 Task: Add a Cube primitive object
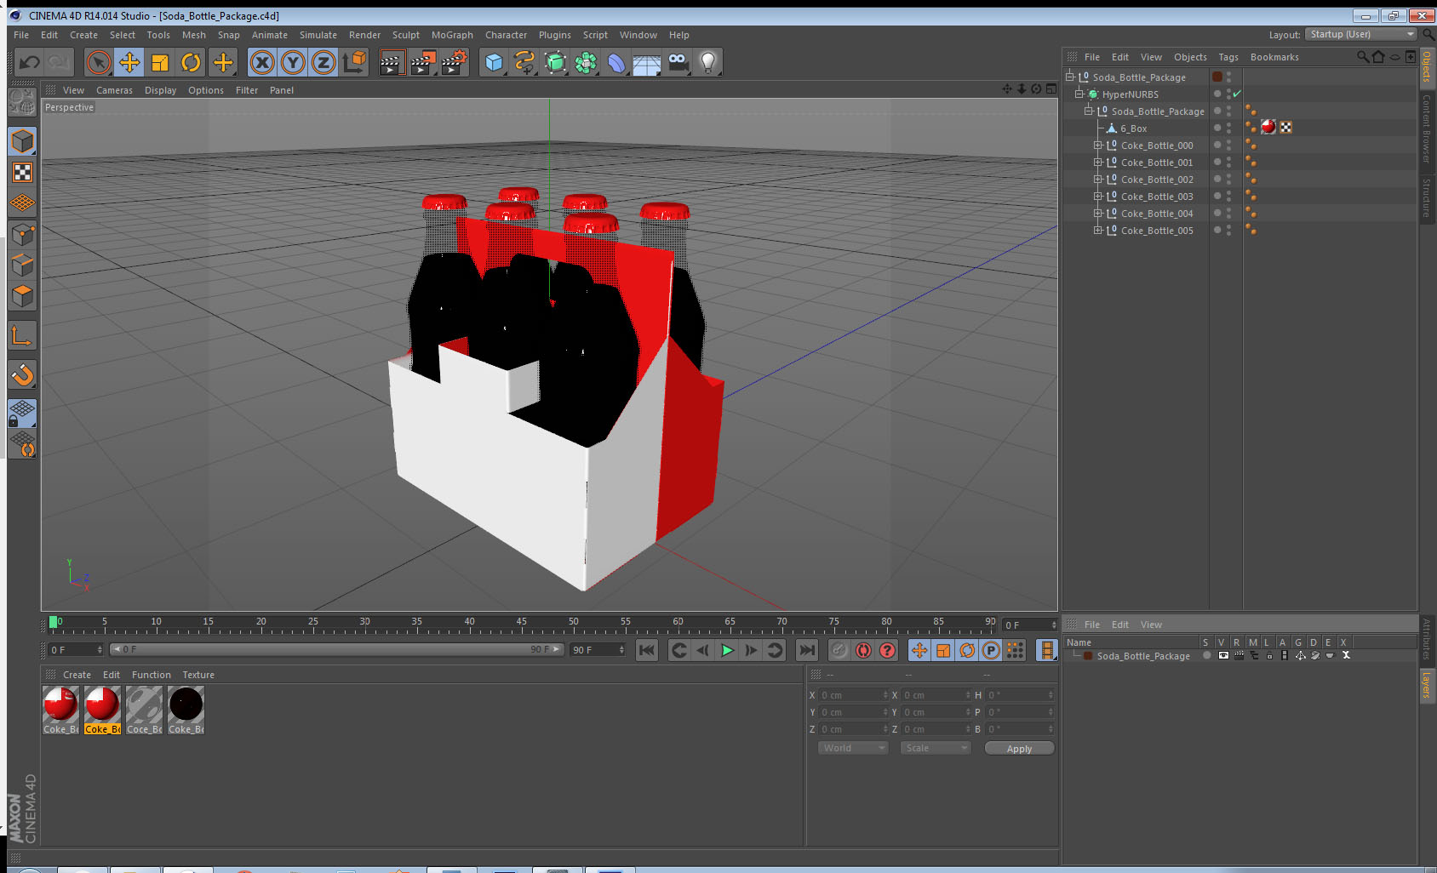[494, 62]
